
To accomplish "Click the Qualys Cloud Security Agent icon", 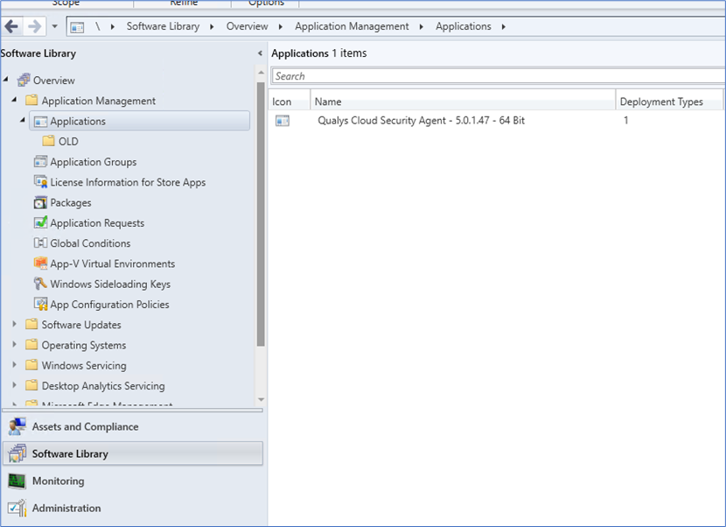I will (282, 120).
